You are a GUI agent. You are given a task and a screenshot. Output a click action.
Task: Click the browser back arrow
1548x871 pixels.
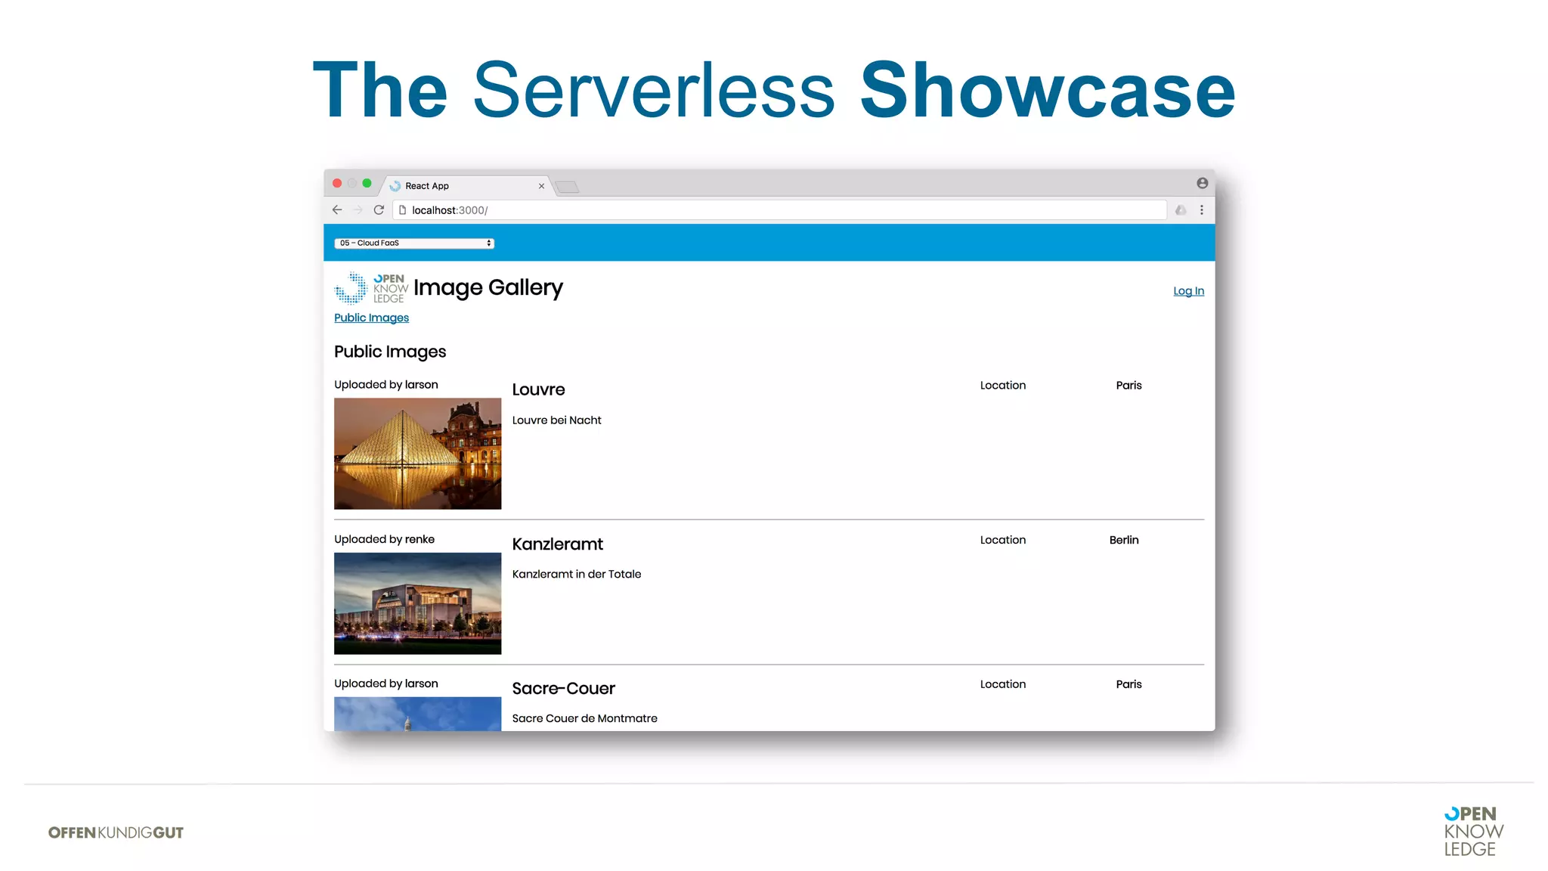tap(337, 210)
